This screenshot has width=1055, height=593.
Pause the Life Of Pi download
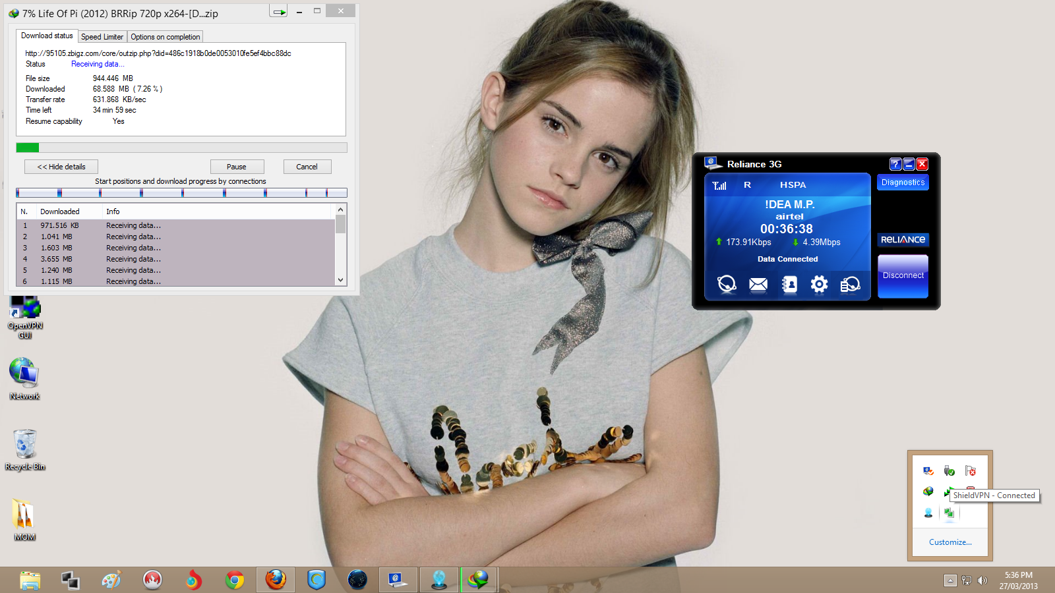(237, 167)
